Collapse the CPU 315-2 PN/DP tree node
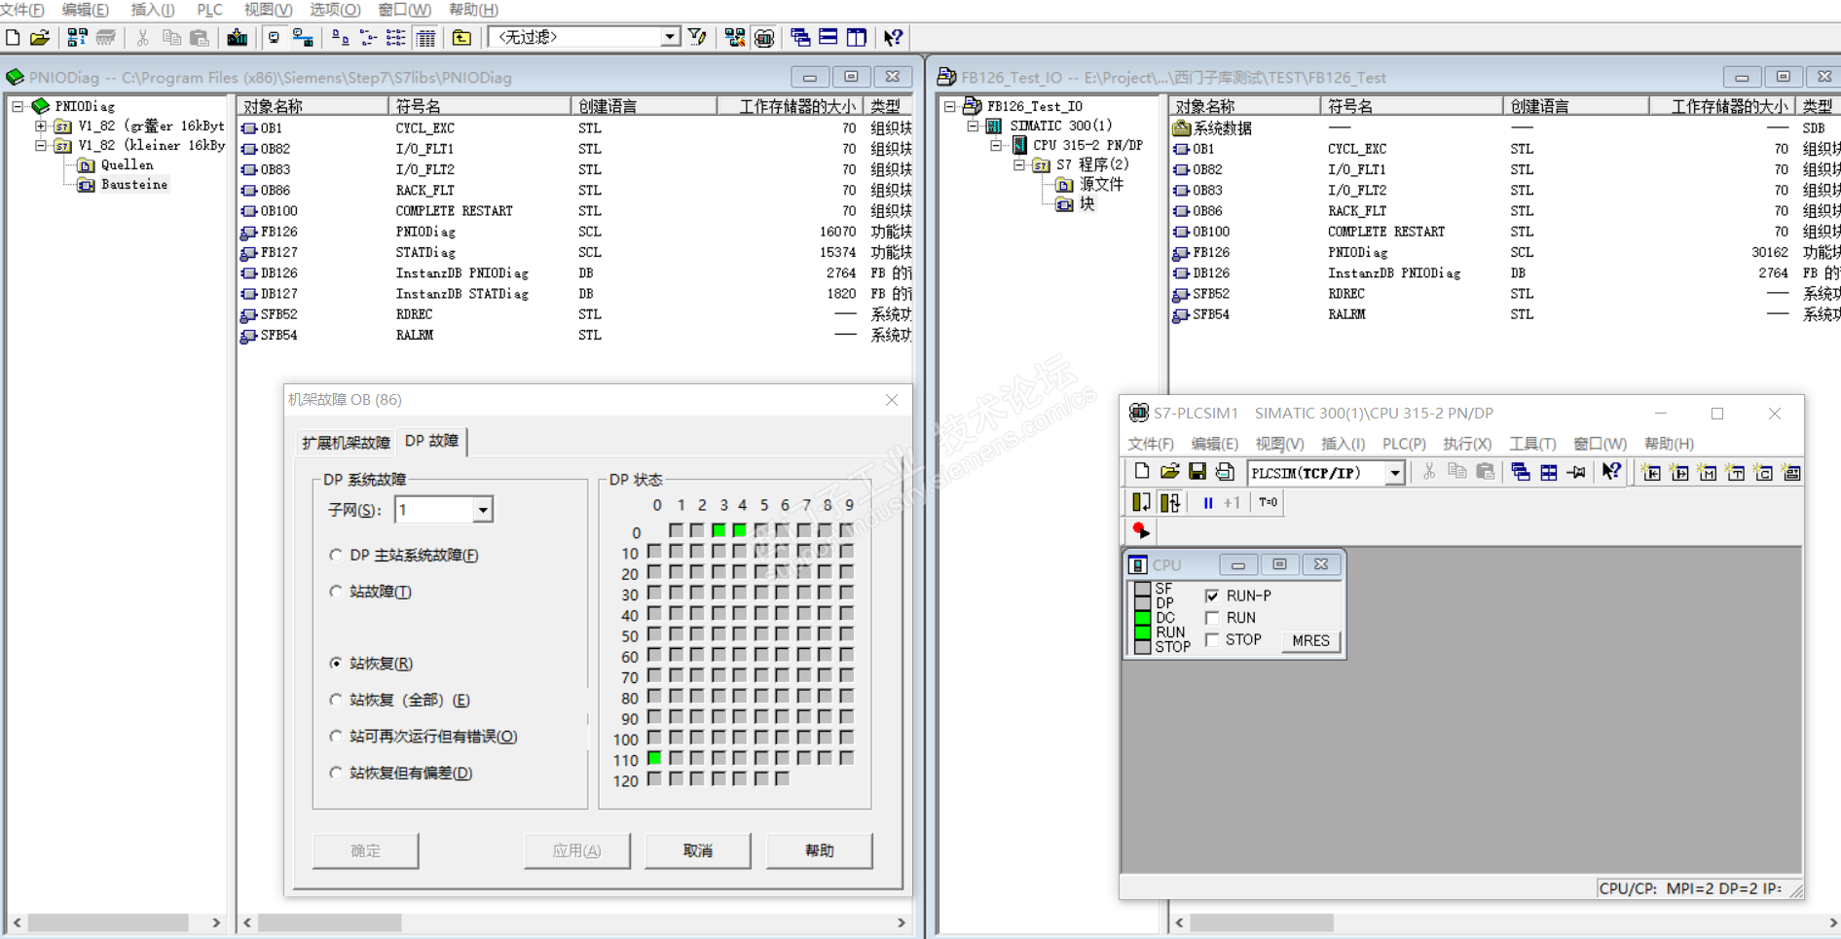1841x939 pixels. [x=996, y=146]
